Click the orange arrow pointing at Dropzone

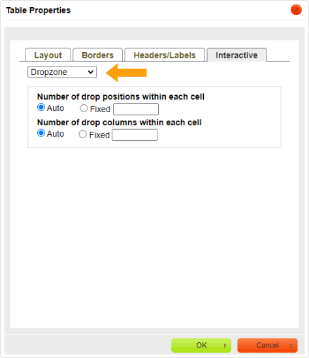126,72
